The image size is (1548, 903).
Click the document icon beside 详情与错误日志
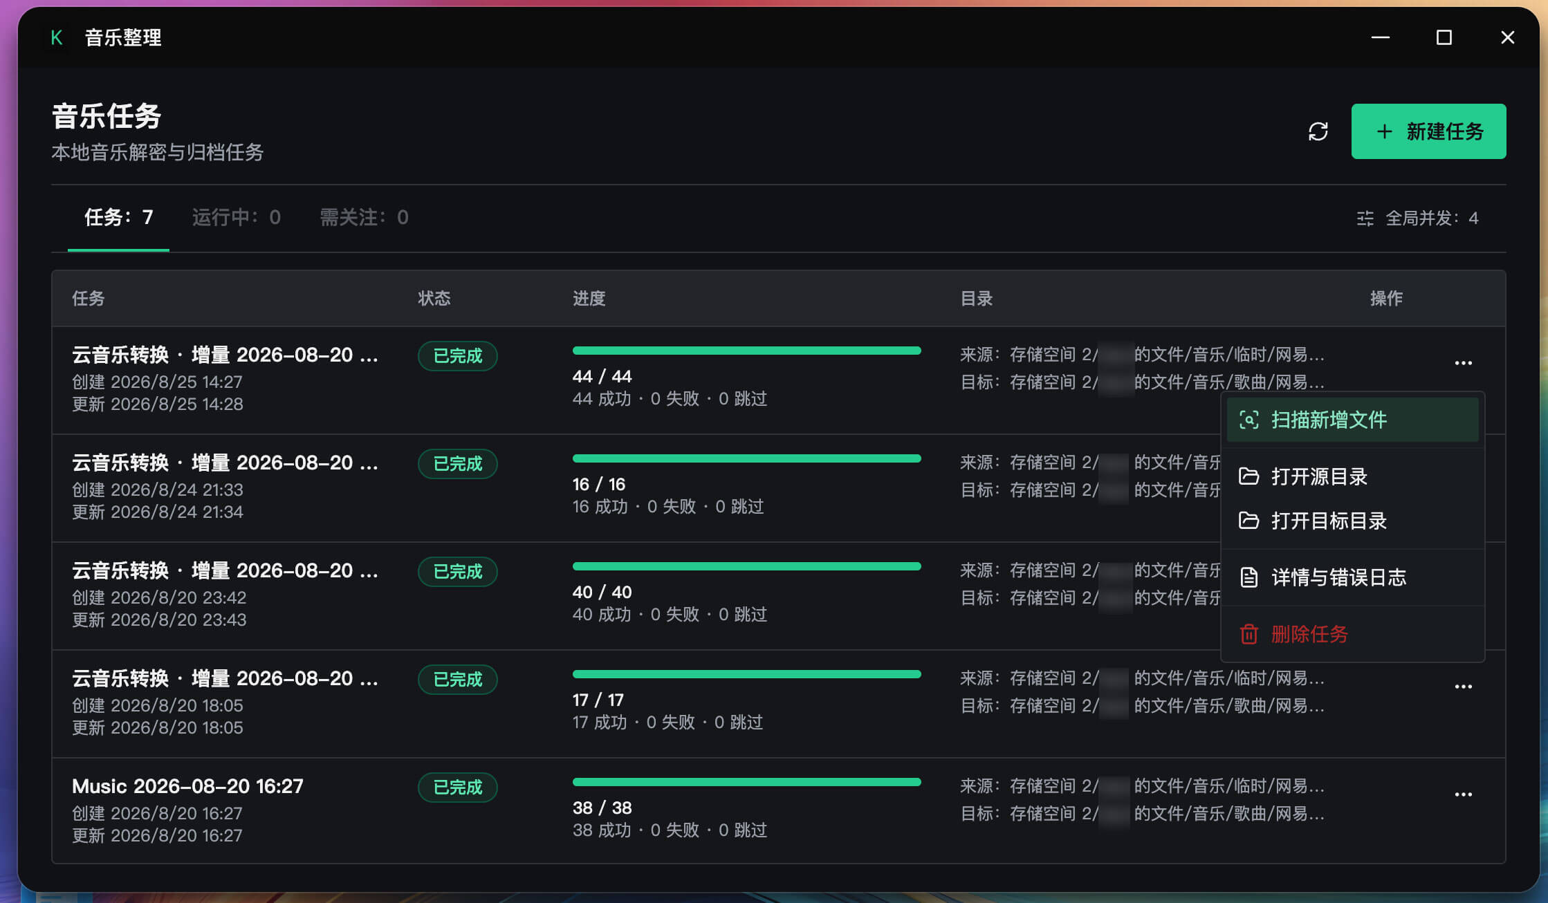point(1248,577)
